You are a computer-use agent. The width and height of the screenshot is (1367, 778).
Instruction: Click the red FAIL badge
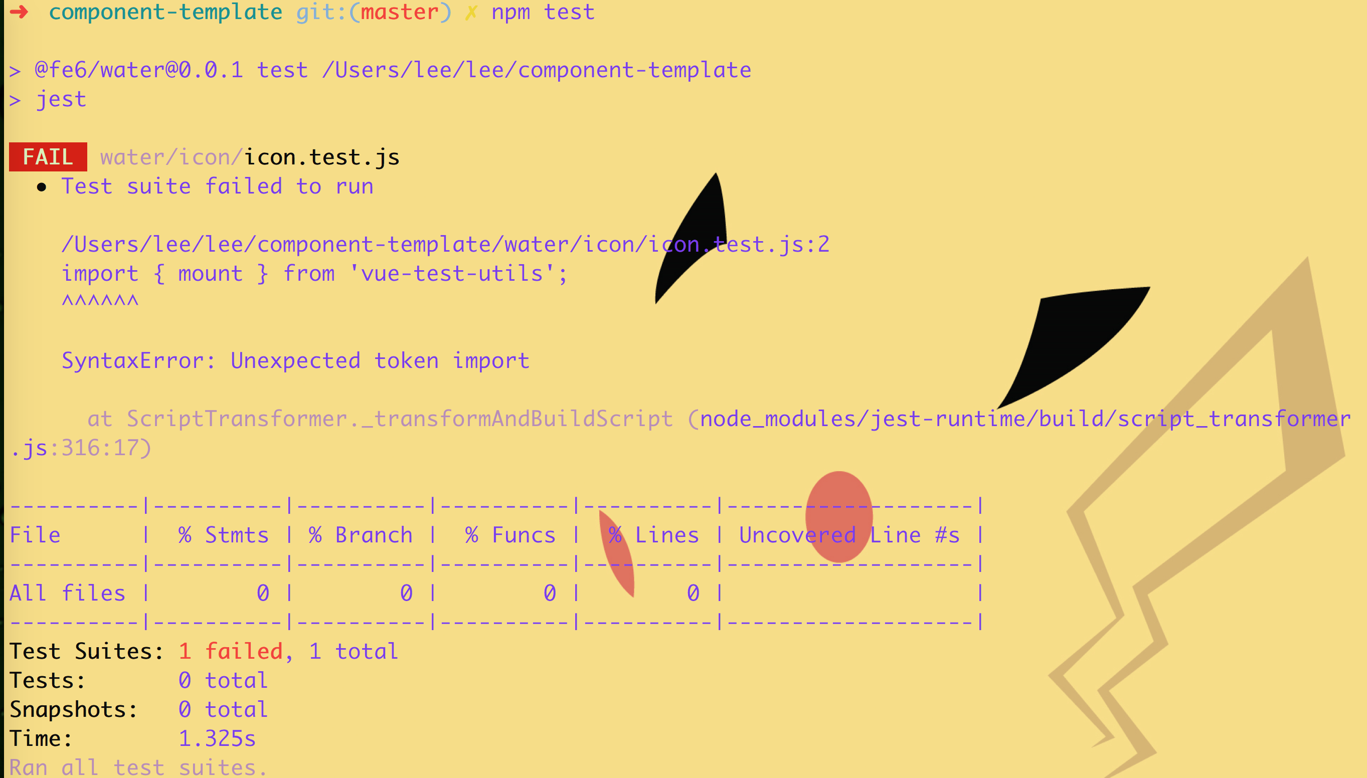point(48,157)
